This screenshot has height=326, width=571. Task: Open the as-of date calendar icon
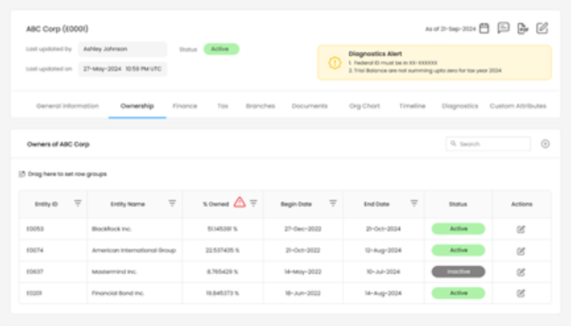pos(484,28)
